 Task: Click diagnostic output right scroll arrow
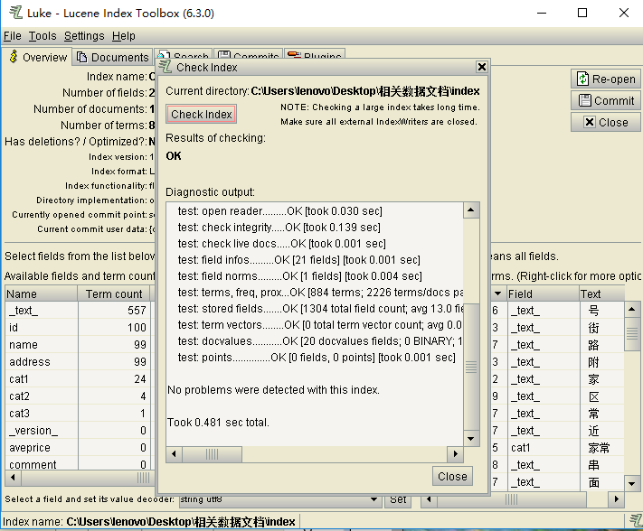(455, 453)
